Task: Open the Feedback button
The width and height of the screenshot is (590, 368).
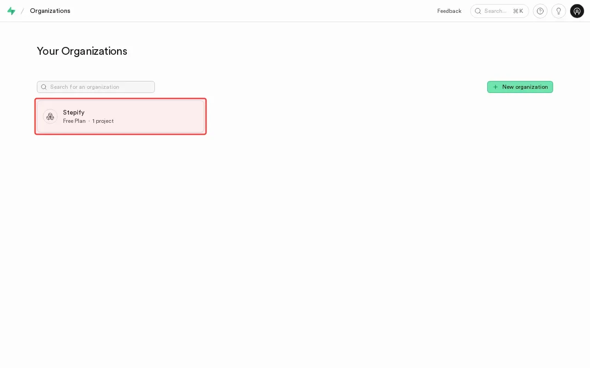Action: tap(449, 11)
